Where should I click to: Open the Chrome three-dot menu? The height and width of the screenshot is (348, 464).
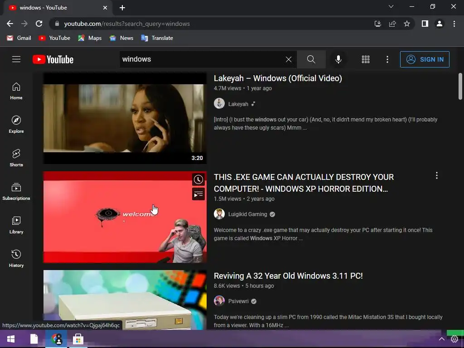pos(454,24)
